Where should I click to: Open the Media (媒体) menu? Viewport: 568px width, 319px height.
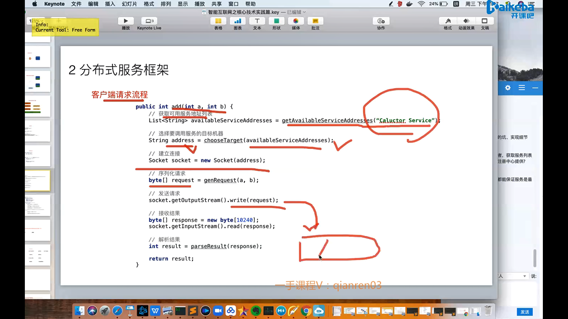pos(296,21)
